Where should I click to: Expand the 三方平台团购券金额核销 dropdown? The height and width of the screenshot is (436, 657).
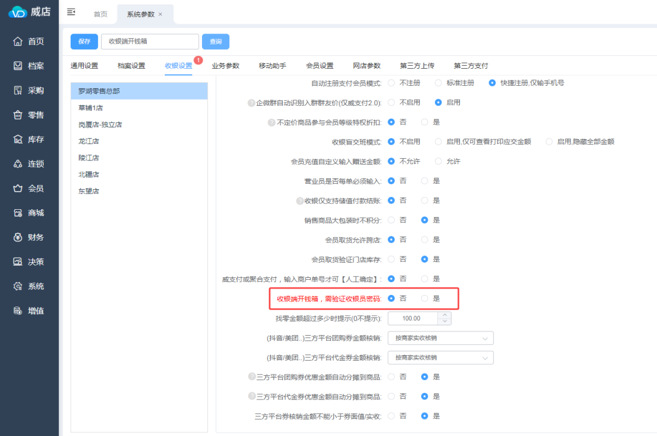tap(440, 338)
